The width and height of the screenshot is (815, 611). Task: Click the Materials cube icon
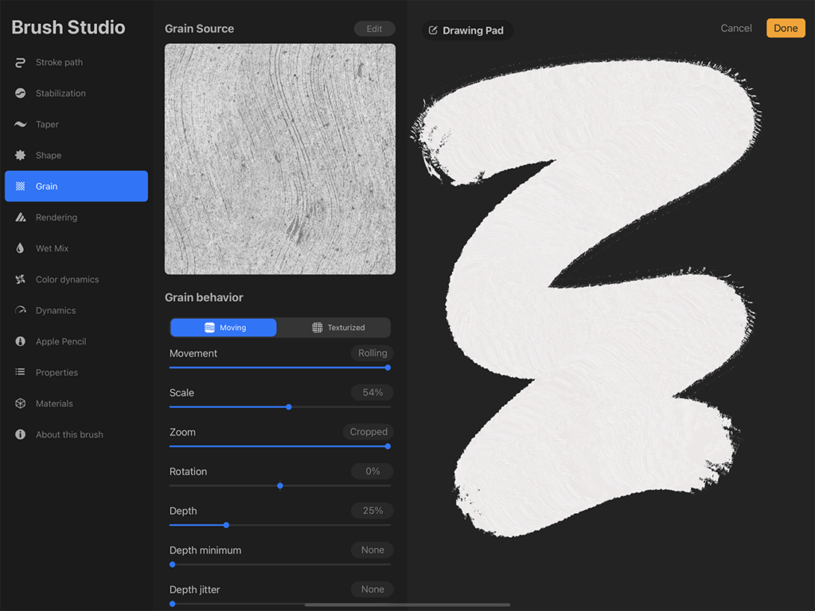click(20, 403)
